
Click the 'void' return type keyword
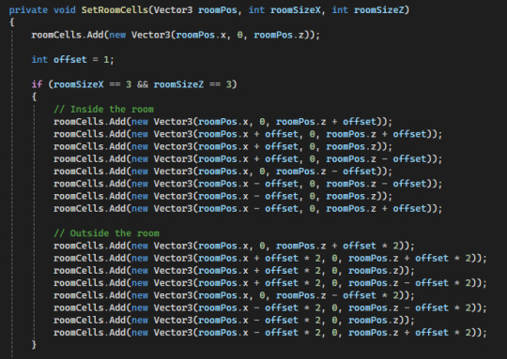(x=65, y=10)
